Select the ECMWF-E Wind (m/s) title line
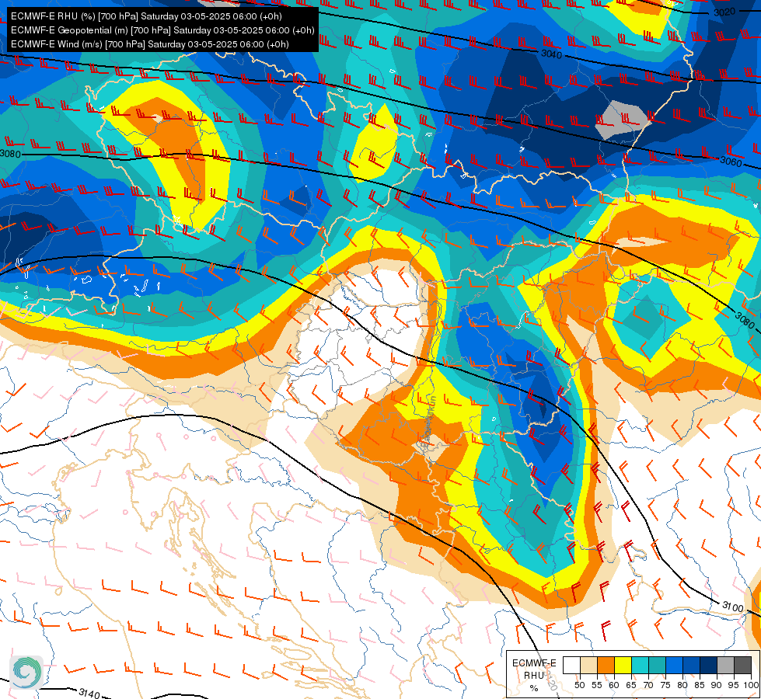This screenshot has height=699, width=761. [x=149, y=44]
